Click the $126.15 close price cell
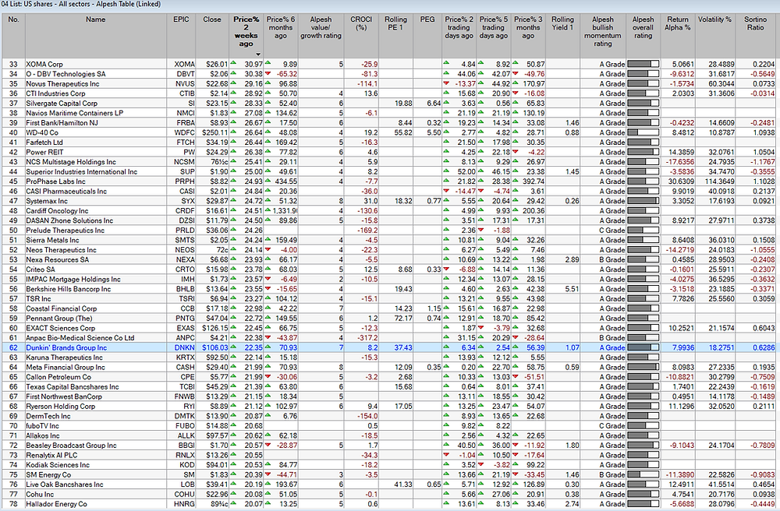 (x=212, y=328)
